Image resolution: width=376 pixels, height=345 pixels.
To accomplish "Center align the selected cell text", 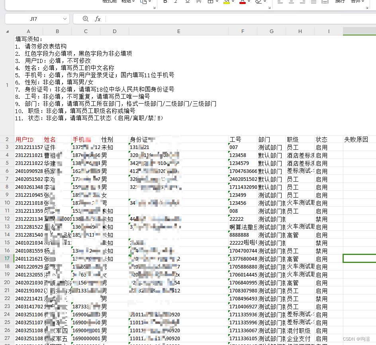I will (x=292, y=2).
